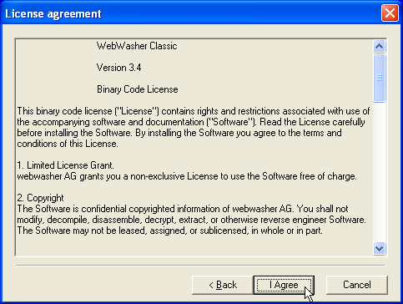The image size is (403, 304).
Task: Click the Binary Code License heading
Action: (x=138, y=89)
